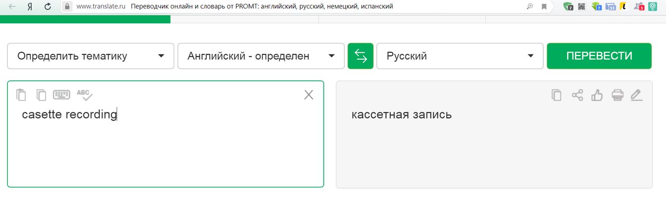Swap the source and target languages

click(x=361, y=56)
